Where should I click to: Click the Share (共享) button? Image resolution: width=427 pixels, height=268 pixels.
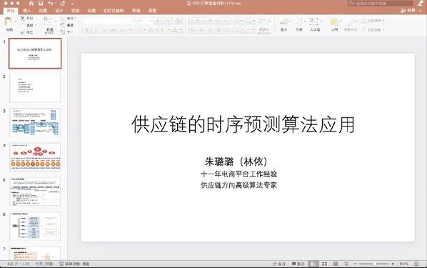point(408,10)
